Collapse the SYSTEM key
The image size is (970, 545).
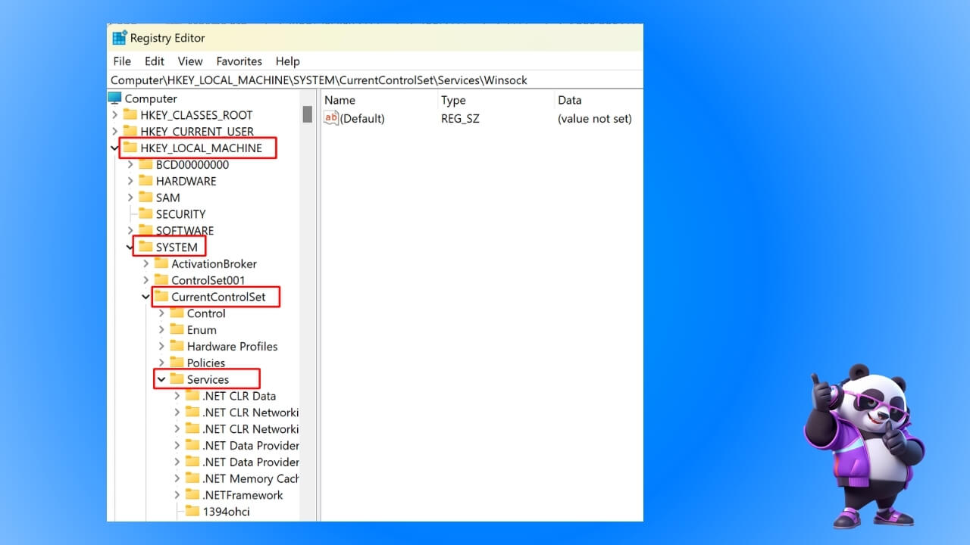click(130, 247)
